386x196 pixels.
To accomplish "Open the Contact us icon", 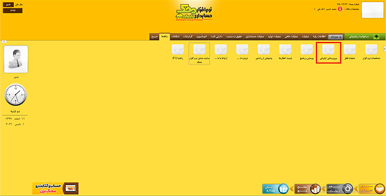I will point(220,52).
